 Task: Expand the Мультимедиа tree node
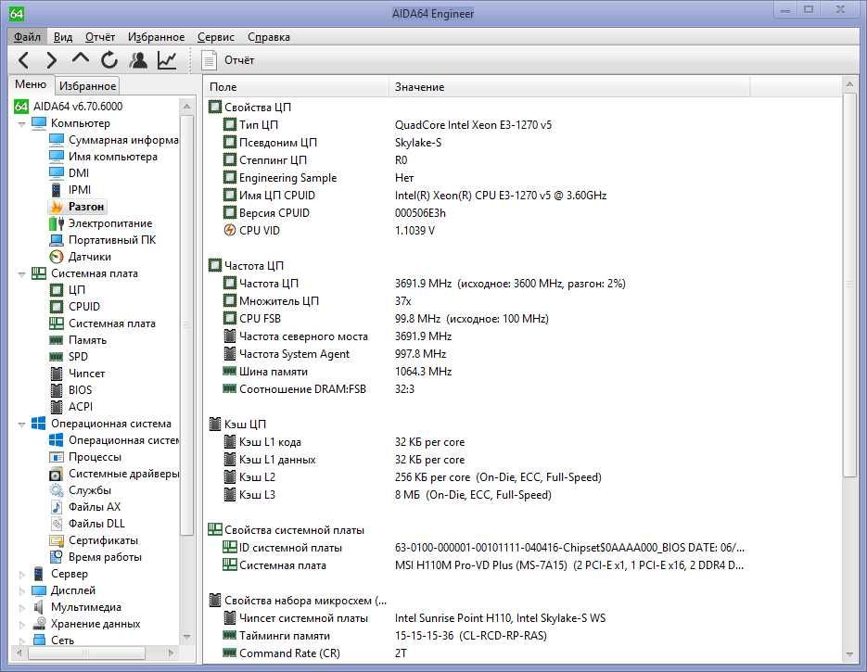click(x=22, y=607)
